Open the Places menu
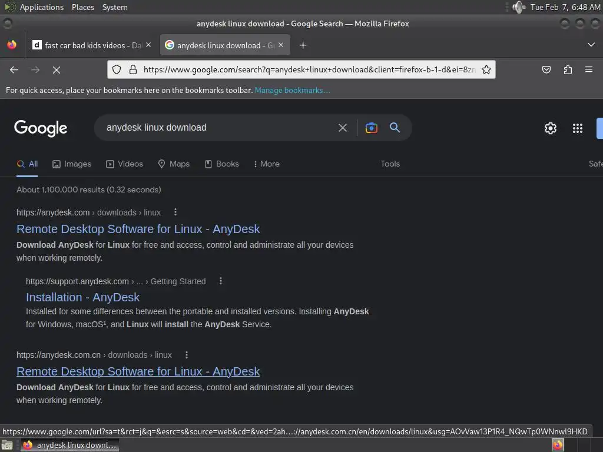 [x=82, y=7]
